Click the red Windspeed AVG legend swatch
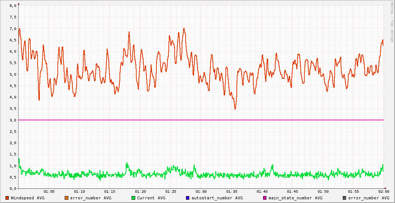Image resolution: width=395 pixels, height=203 pixels. 7,198
